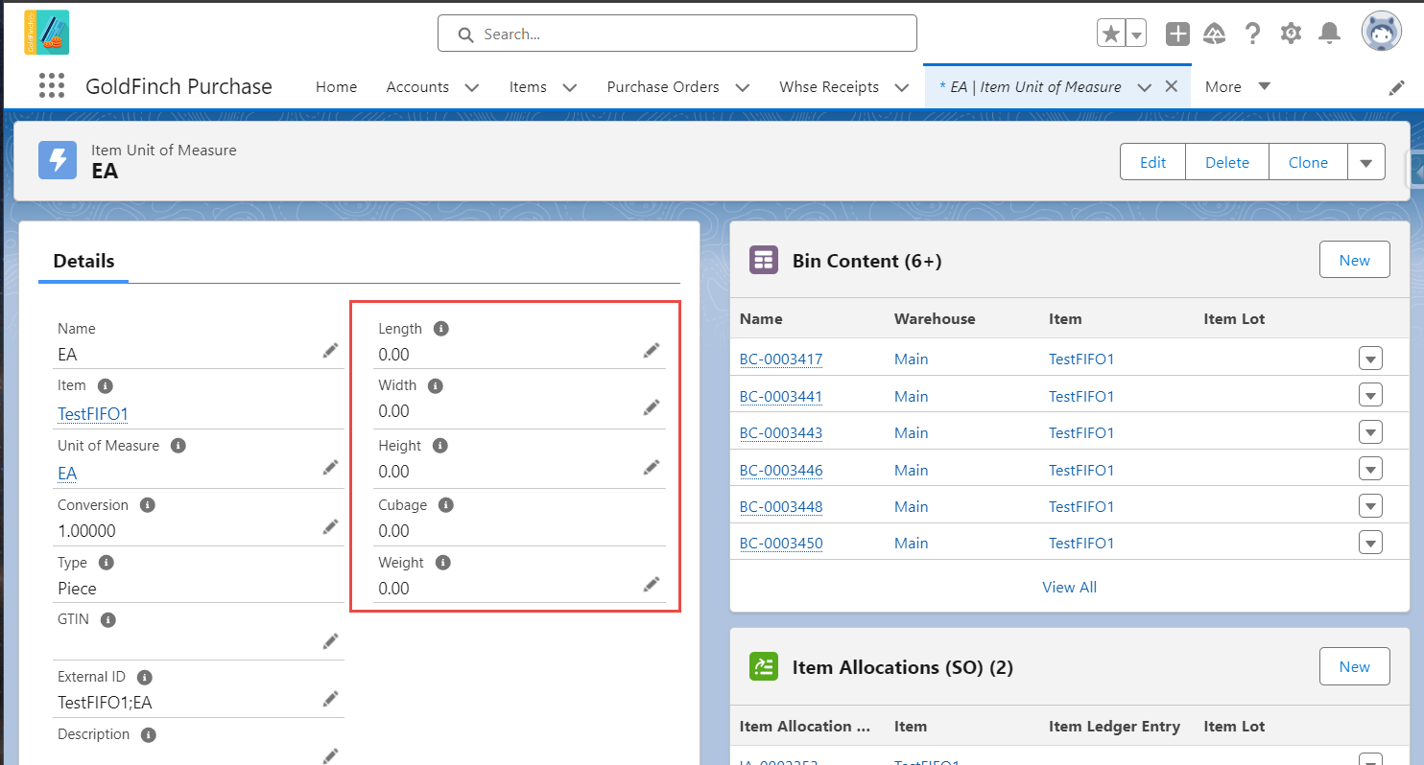Image resolution: width=1424 pixels, height=765 pixels.
Task: Show info tooltip for Cubage field
Action: (446, 504)
